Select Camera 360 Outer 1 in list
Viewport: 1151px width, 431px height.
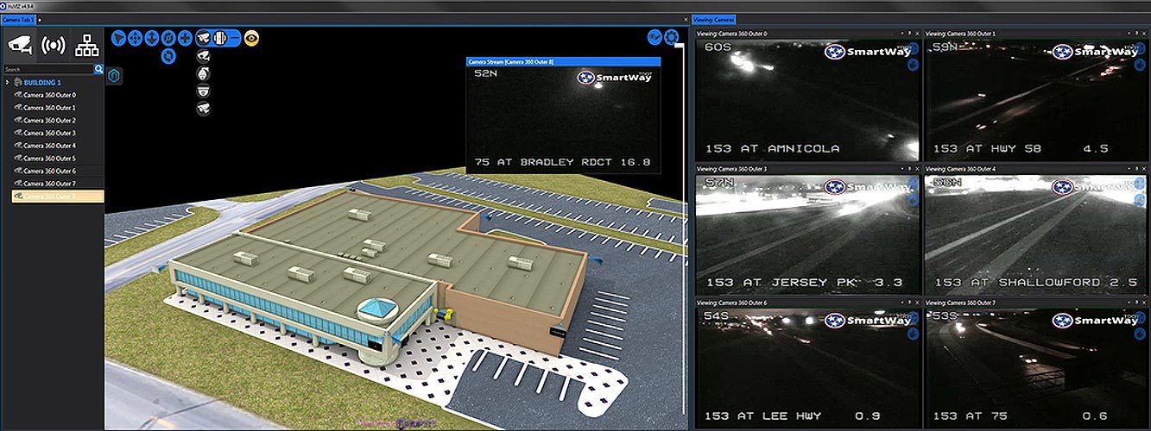50,108
